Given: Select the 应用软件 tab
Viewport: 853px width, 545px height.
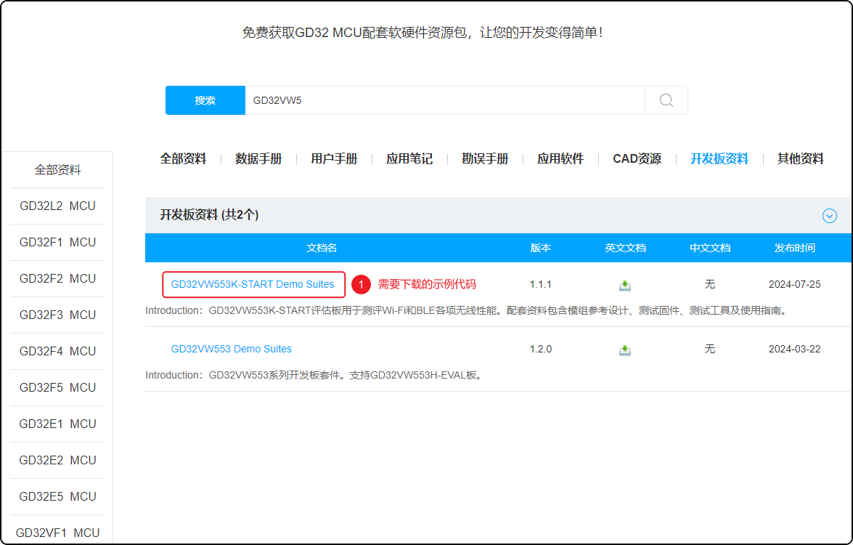Looking at the screenshot, I should point(560,158).
